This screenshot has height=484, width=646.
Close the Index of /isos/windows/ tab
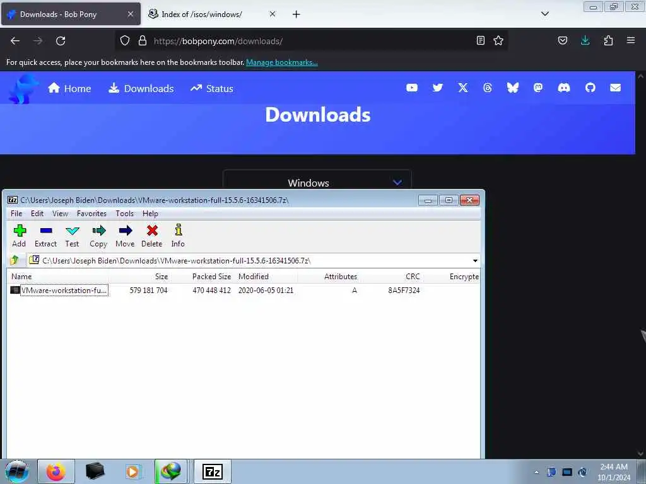(x=273, y=14)
